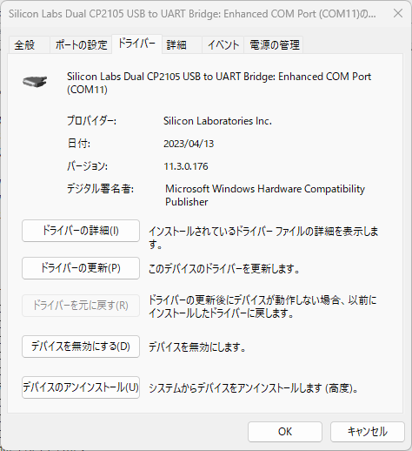Click the 日付: label

tap(79, 144)
